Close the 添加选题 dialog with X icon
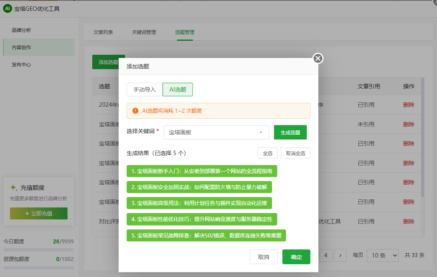The image size is (437, 277). (318, 59)
